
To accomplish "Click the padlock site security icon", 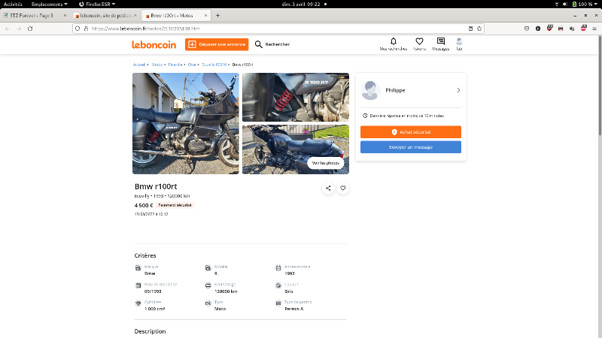I will pyautogui.click(x=86, y=29).
